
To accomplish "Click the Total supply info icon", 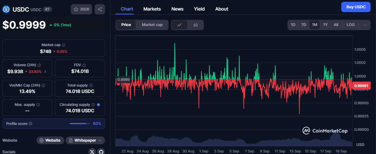I will coord(91,85).
